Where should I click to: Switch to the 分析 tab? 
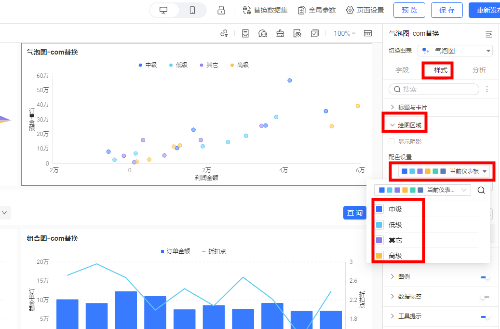pyautogui.click(x=479, y=70)
